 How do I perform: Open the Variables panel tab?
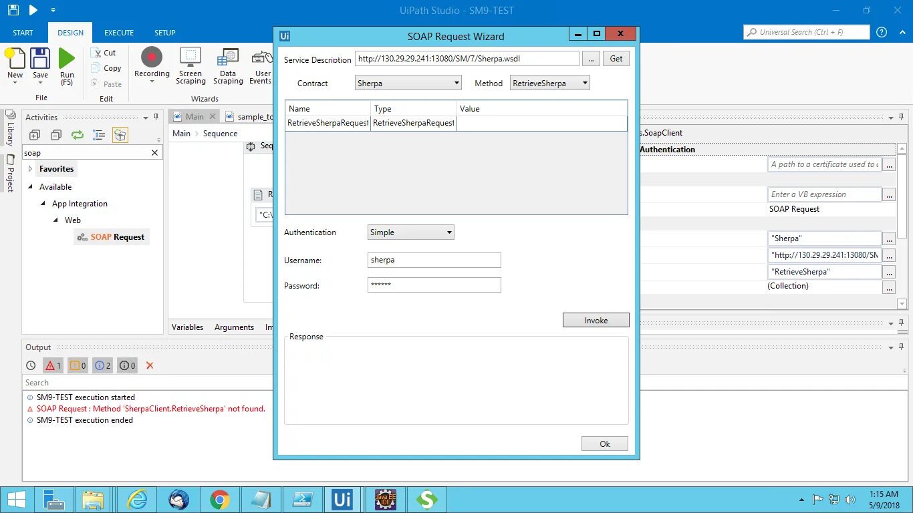[187, 327]
